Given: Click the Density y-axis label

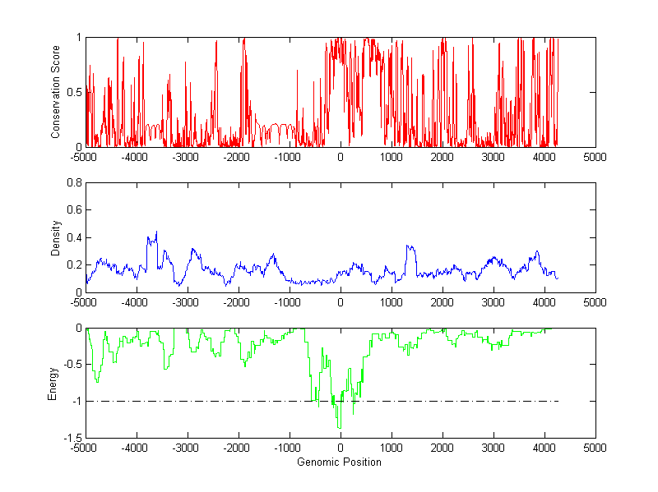Looking at the screenshot, I should [55, 237].
